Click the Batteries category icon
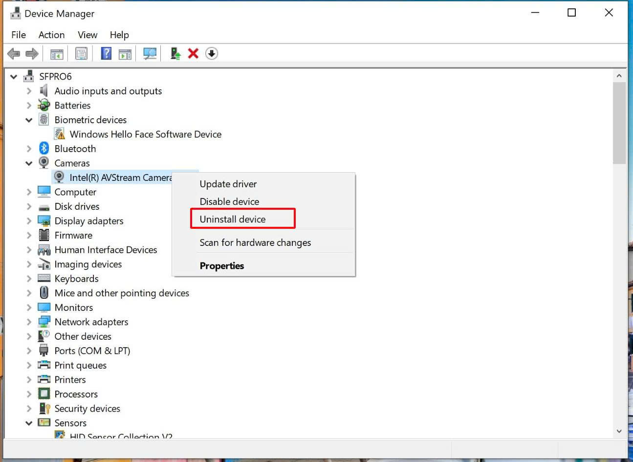The width and height of the screenshot is (633, 462). coord(44,105)
